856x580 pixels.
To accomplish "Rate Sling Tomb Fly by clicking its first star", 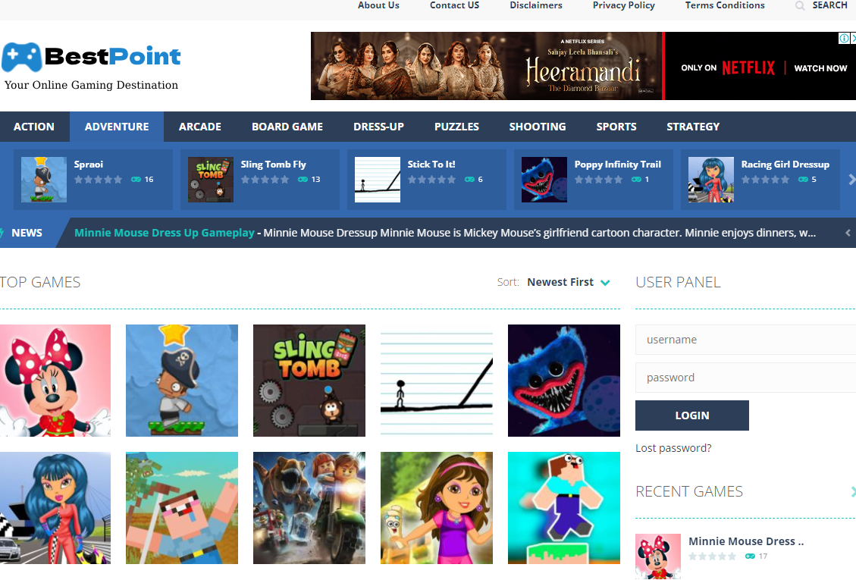I will click(x=246, y=180).
